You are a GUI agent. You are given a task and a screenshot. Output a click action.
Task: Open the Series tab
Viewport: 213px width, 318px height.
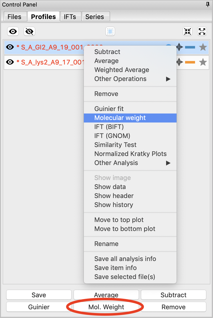pyautogui.click(x=95, y=17)
